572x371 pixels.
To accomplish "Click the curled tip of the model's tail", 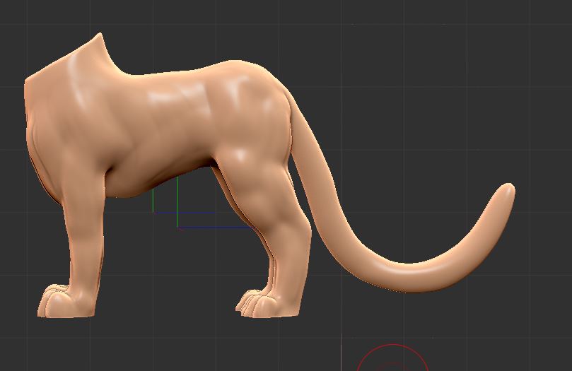I will click(505, 194).
